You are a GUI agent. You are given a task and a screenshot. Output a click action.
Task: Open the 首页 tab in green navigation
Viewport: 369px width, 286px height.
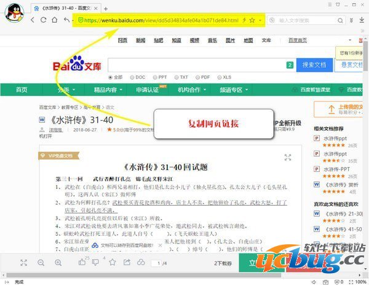(22, 90)
